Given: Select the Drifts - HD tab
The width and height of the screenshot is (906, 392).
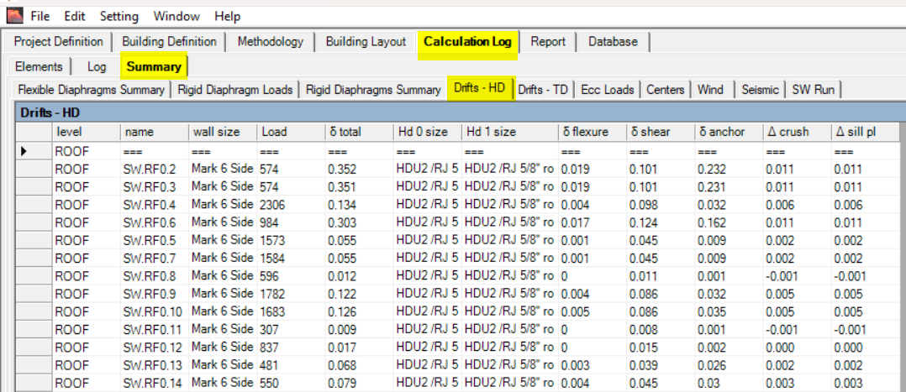Looking at the screenshot, I should [x=480, y=89].
